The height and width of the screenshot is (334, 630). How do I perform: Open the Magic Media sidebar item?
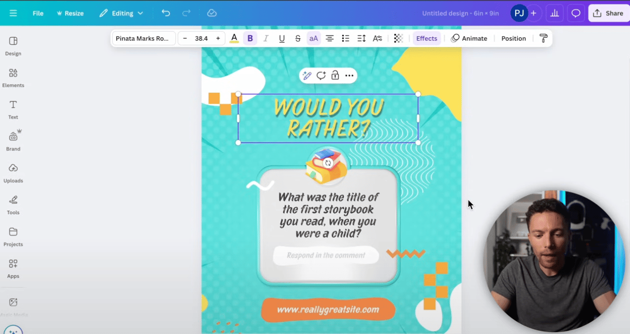13,307
